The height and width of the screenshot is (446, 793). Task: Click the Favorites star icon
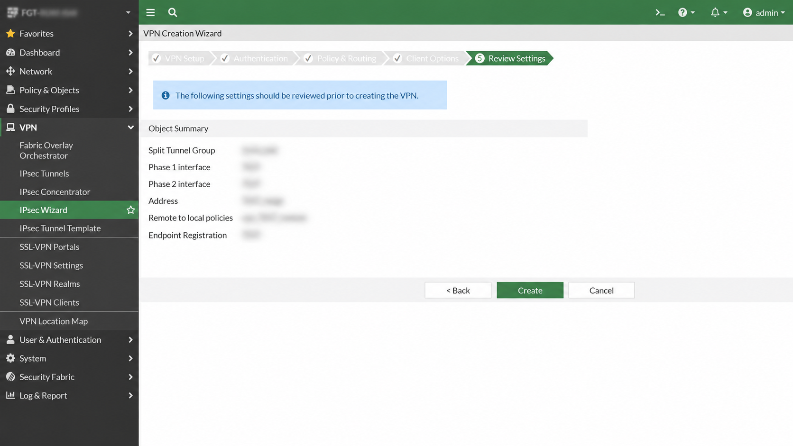click(x=10, y=33)
